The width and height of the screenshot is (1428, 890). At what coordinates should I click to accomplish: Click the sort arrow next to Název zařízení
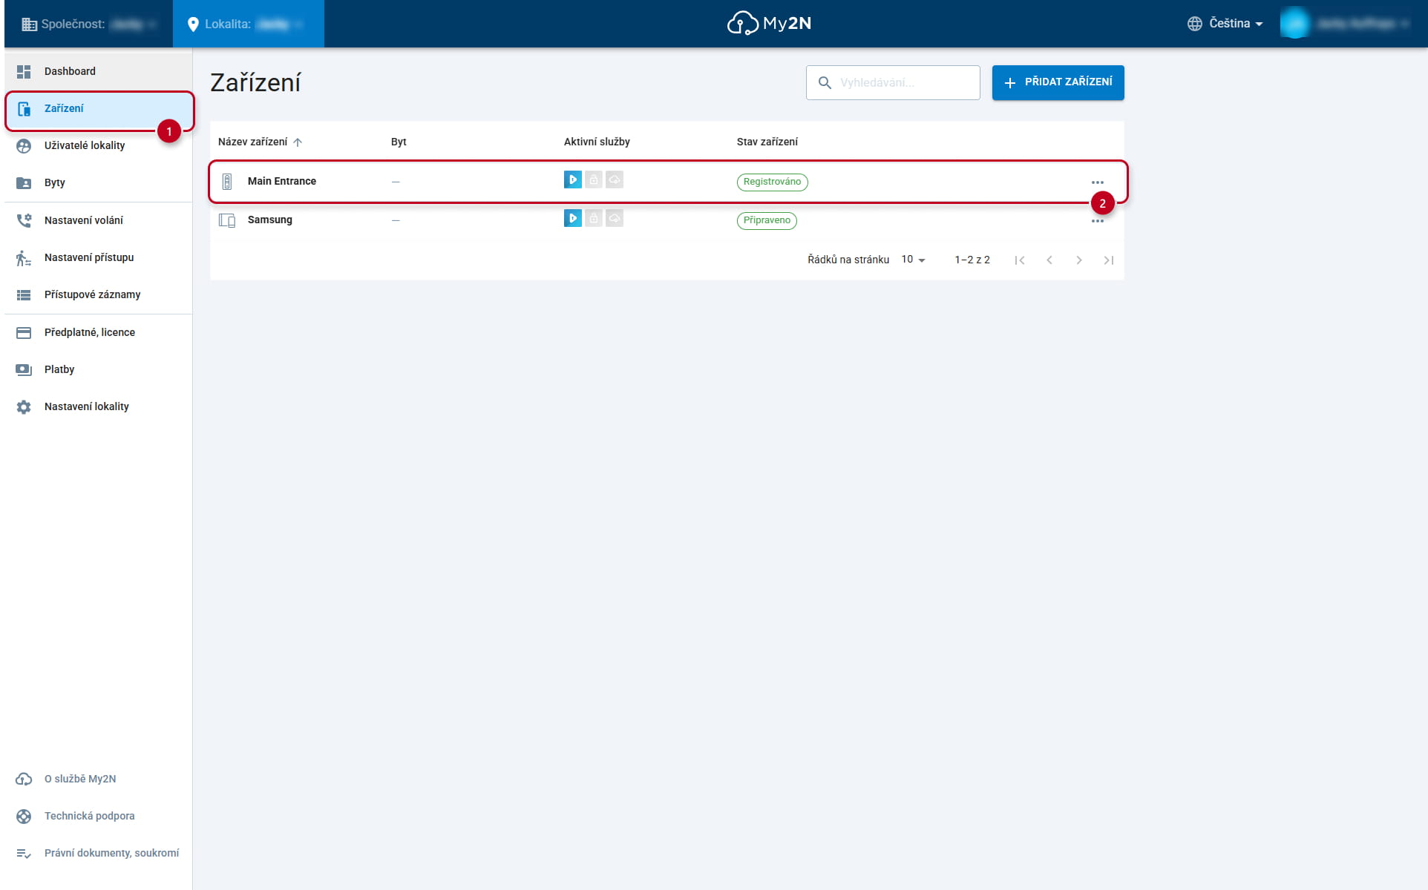click(x=298, y=142)
